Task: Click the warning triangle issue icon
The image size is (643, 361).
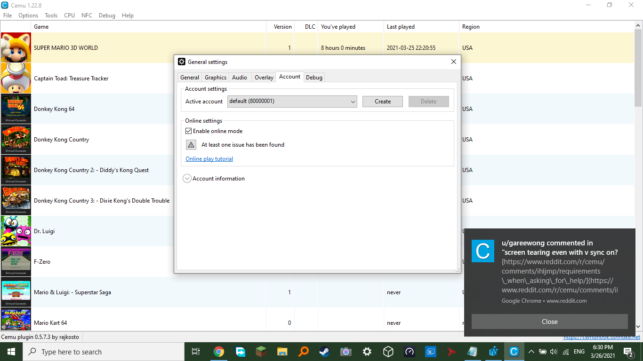Action: pyautogui.click(x=191, y=145)
